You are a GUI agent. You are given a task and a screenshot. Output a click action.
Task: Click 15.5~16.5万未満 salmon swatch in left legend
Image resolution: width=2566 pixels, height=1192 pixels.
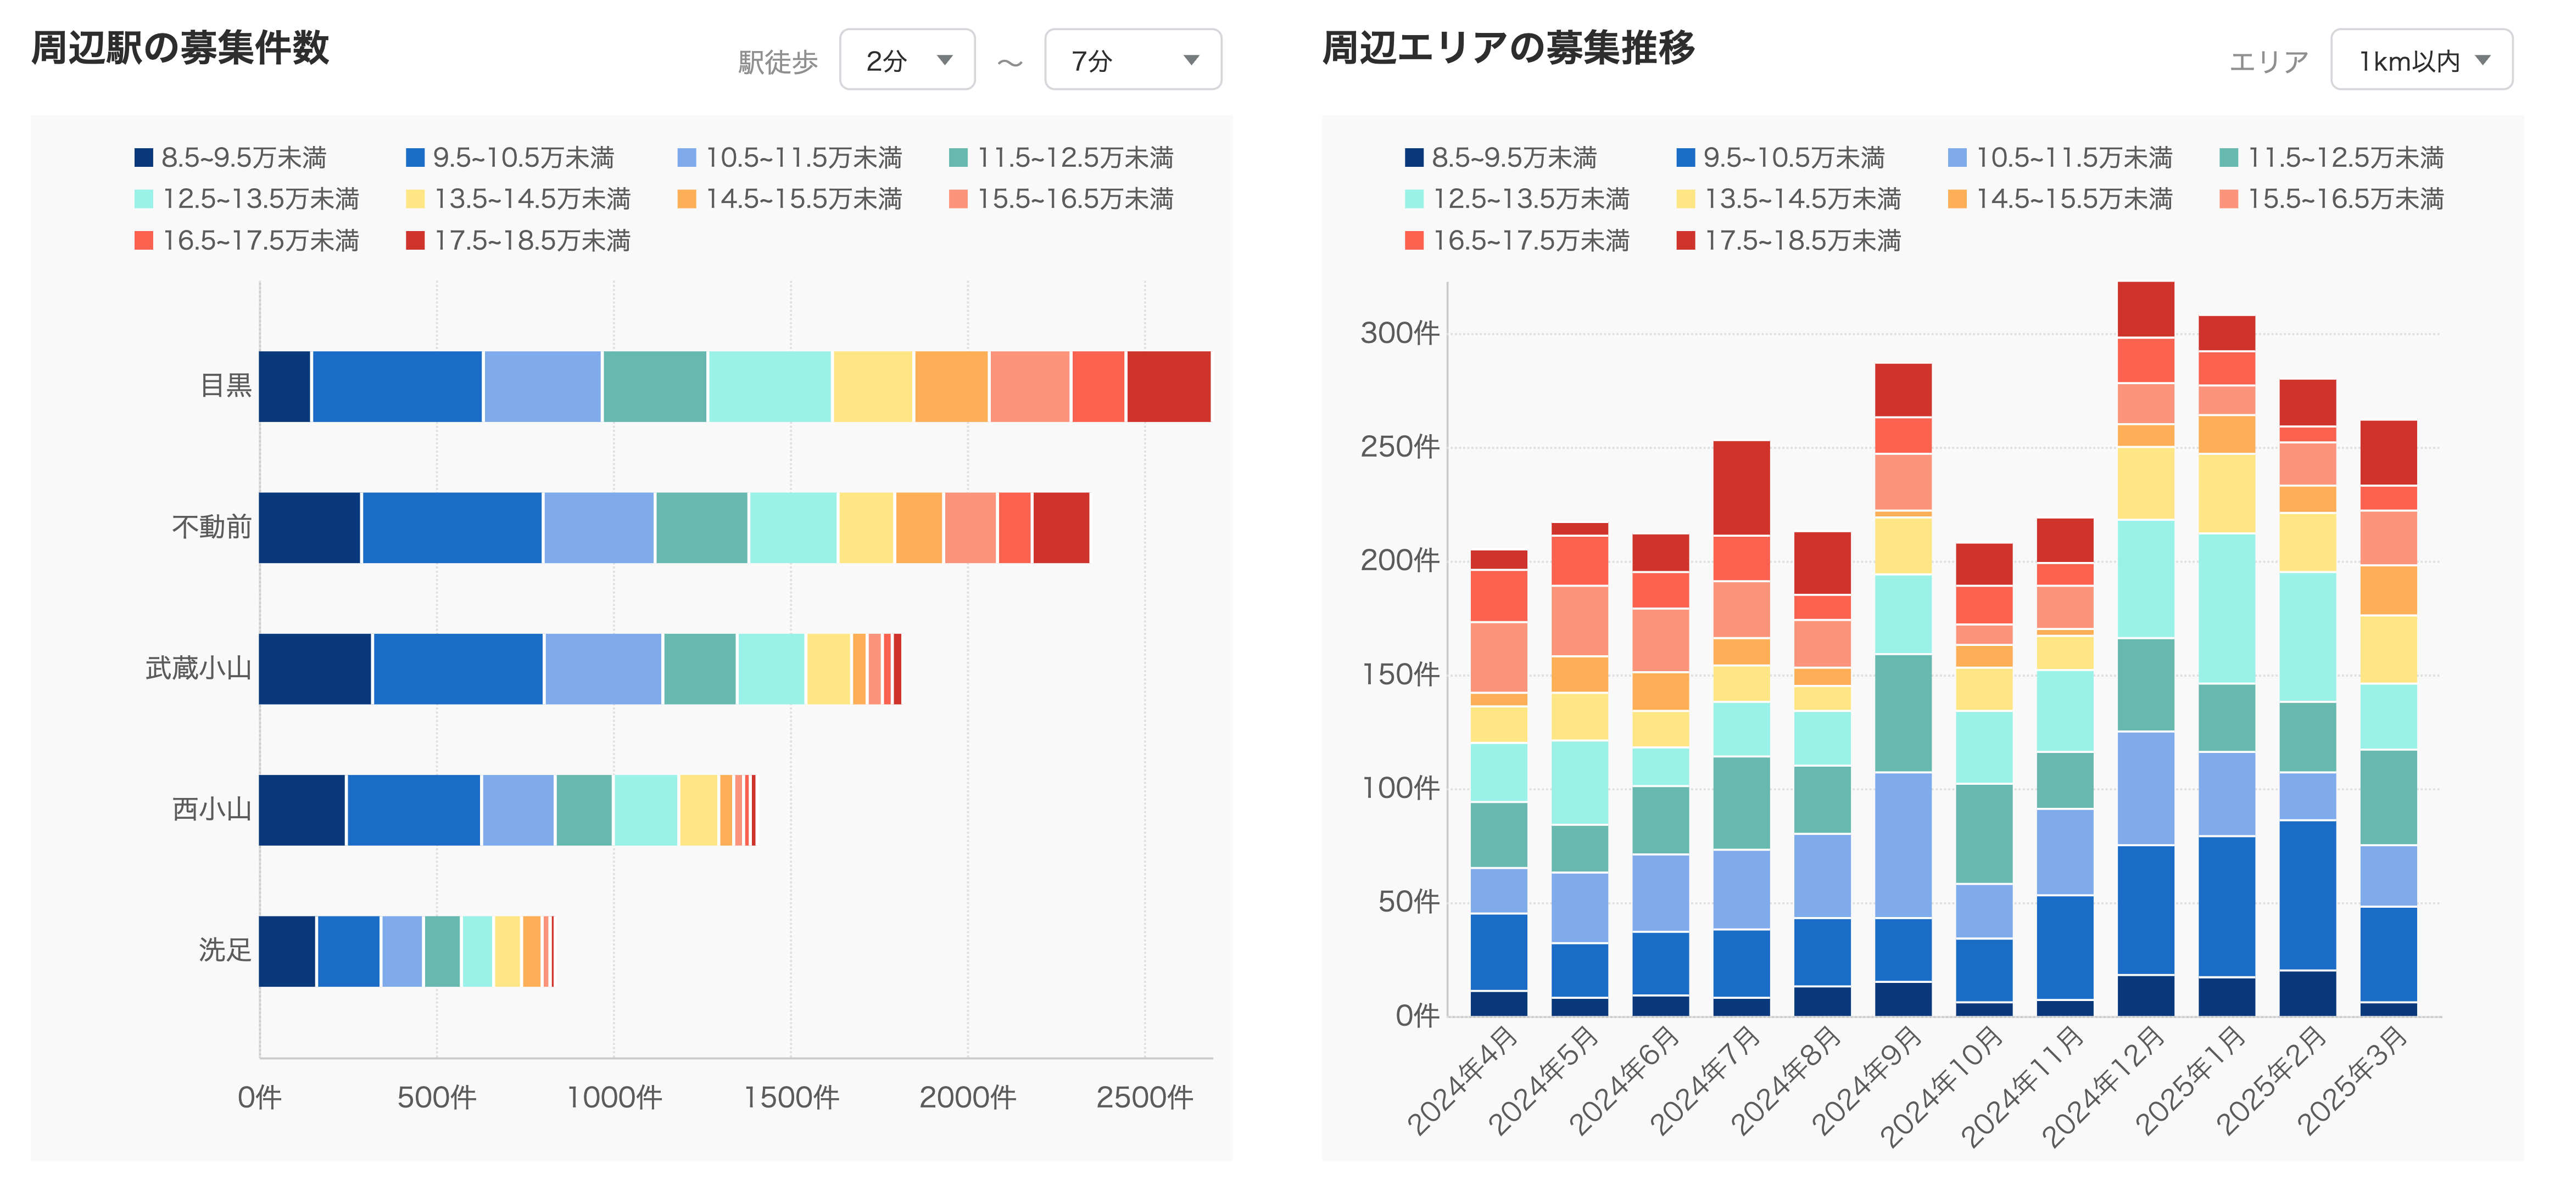pyautogui.click(x=958, y=199)
